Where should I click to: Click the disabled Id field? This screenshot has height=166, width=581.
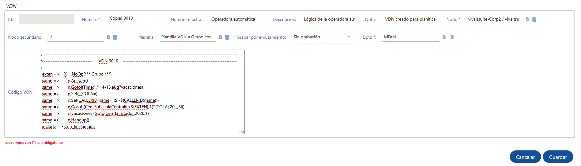pyautogui.click(x=47, y=19)
